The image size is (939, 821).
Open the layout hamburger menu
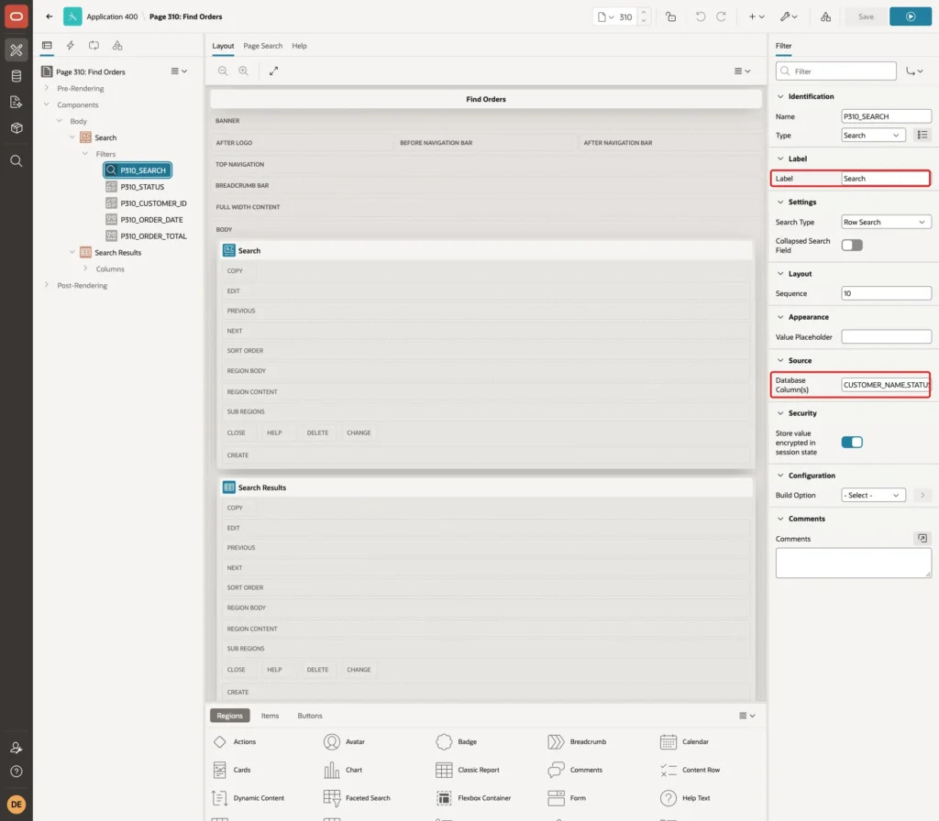(743, 71)
